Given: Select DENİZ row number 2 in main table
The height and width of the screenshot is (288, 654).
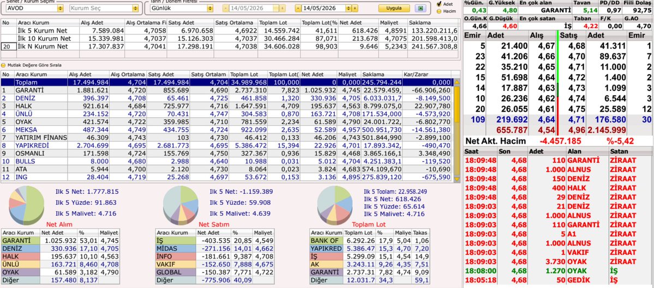Looking at the screenshot, I should (x=226, y=98).
